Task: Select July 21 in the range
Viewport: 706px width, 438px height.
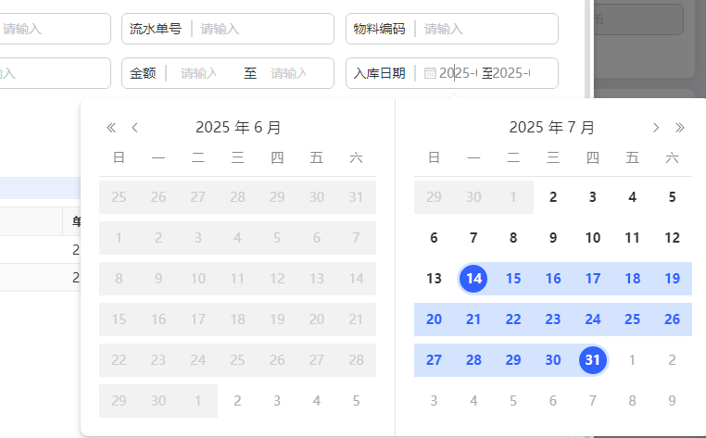Action: coord(473,319)
